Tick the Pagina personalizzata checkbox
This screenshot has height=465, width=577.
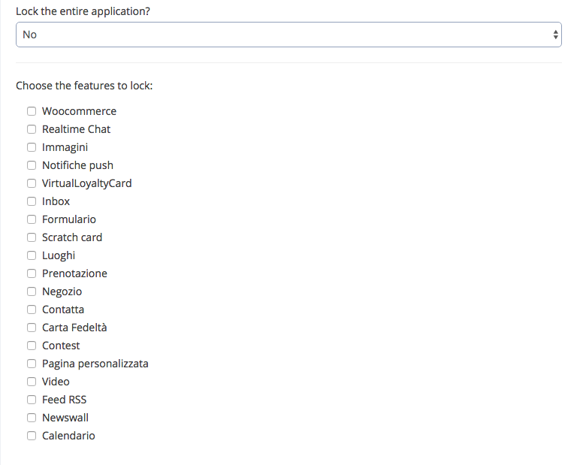(32, 364)
